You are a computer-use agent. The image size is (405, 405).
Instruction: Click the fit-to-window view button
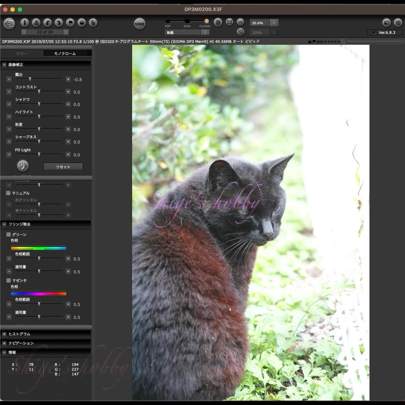[229, 22]
